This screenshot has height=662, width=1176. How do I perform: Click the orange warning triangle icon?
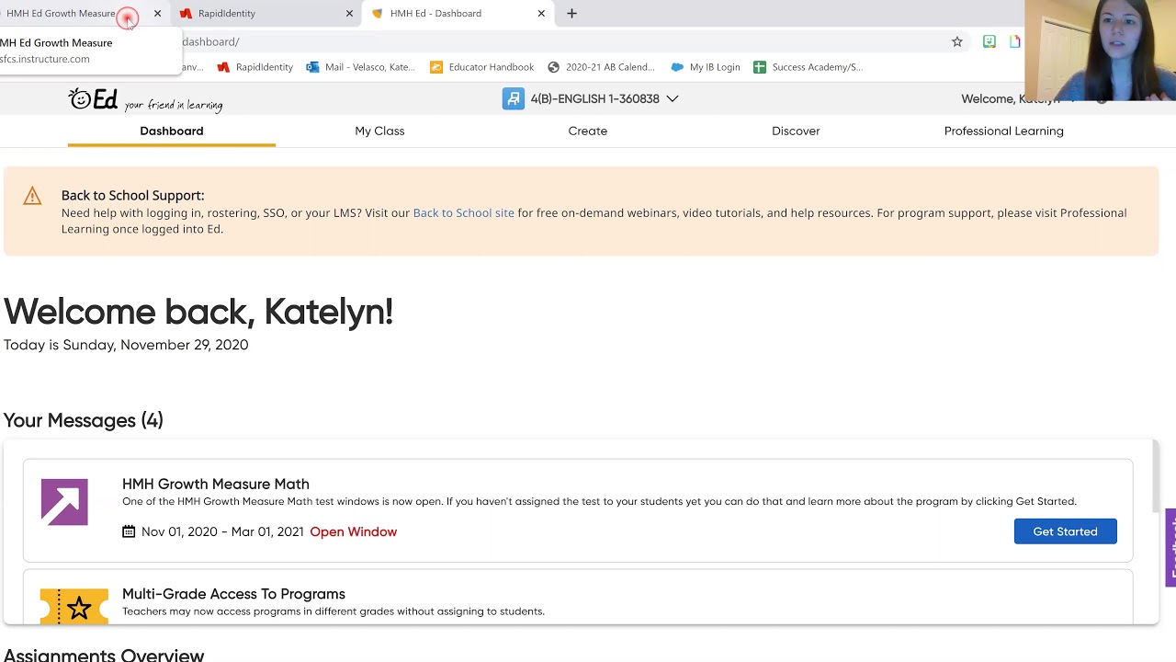[32, 196]
